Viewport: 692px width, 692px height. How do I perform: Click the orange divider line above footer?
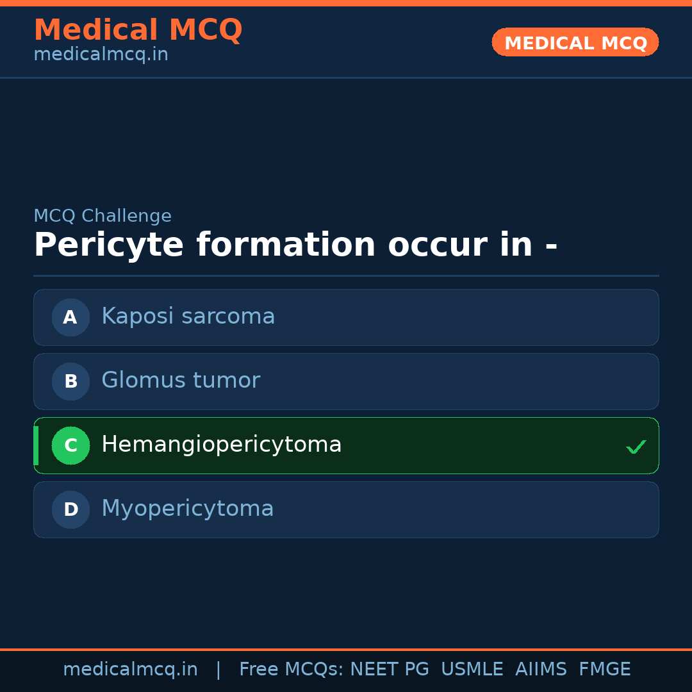point(346,648)
